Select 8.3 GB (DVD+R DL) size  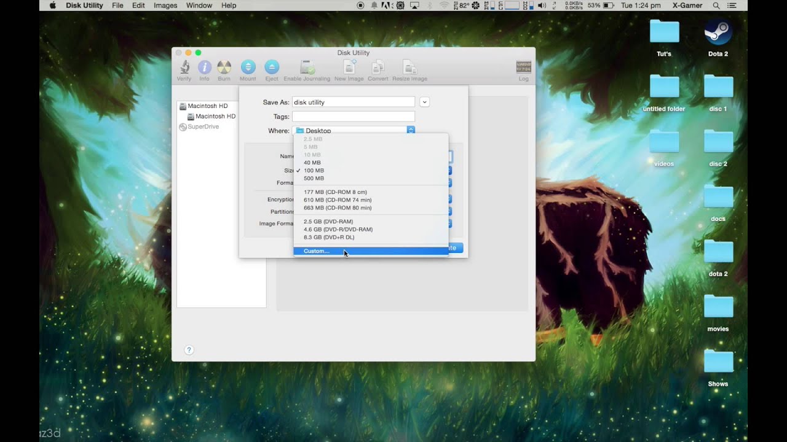pos(371,238)
